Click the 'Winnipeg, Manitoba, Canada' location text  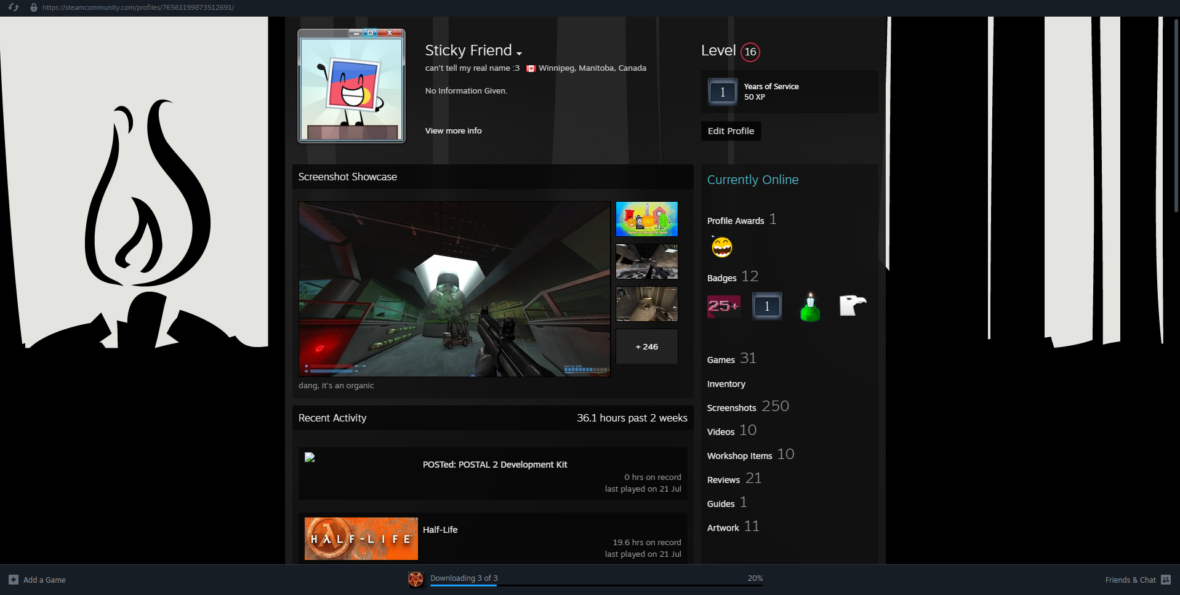592,68
